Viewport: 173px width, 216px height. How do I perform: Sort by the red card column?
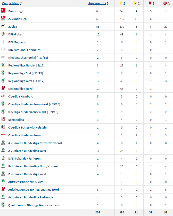coord(153,3)
